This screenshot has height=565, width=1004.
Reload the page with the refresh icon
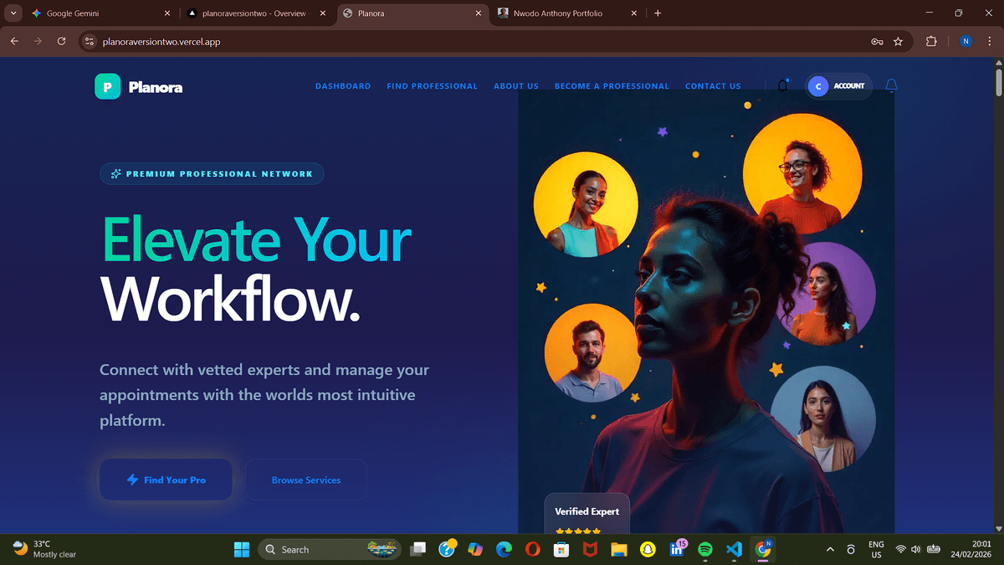61,41
